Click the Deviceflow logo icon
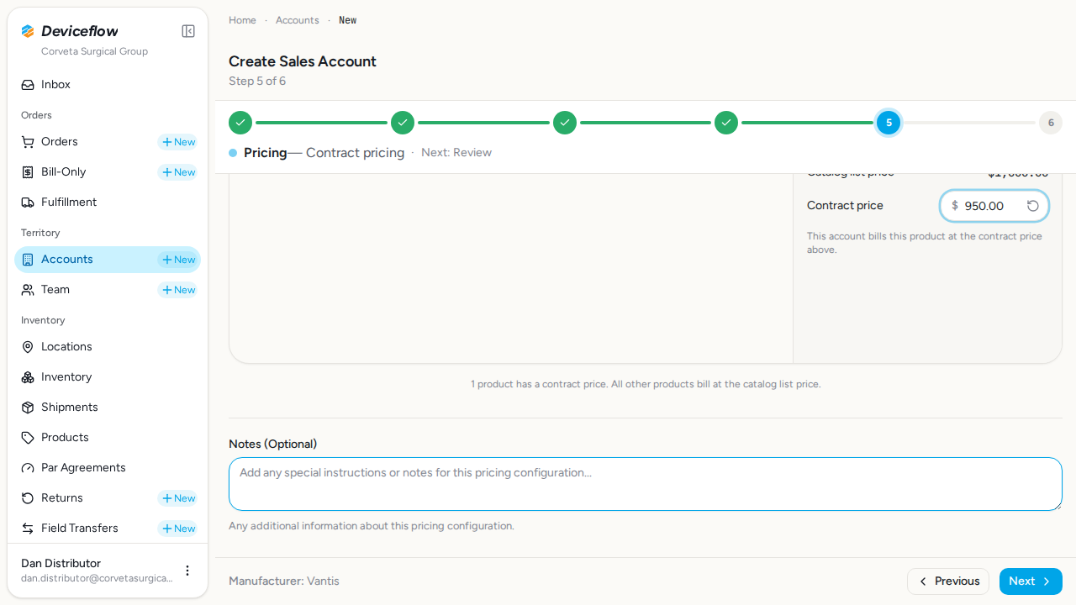The image size is (1076, 605). point(28,31)
